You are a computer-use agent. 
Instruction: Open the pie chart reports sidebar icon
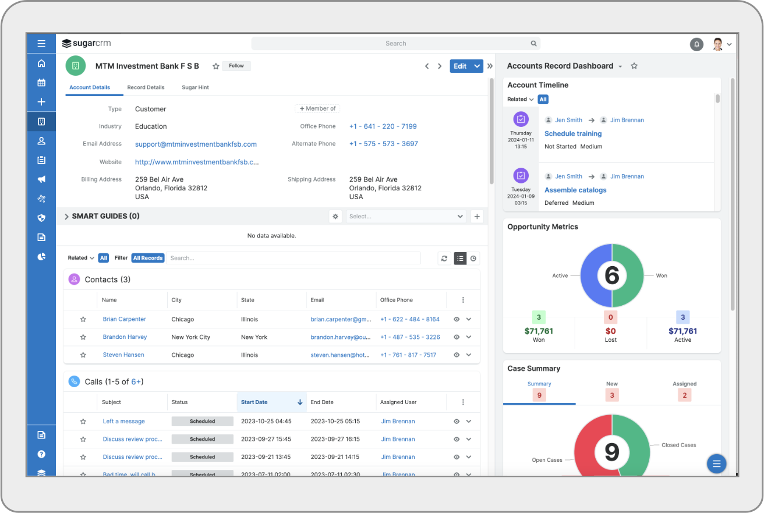(x=41, y=256)
